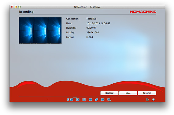Click the duration value '00:00:07'

click(91, 28)
